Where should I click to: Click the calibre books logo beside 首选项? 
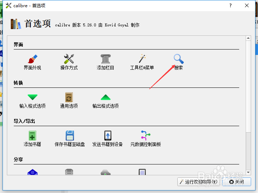click(16, 24)
